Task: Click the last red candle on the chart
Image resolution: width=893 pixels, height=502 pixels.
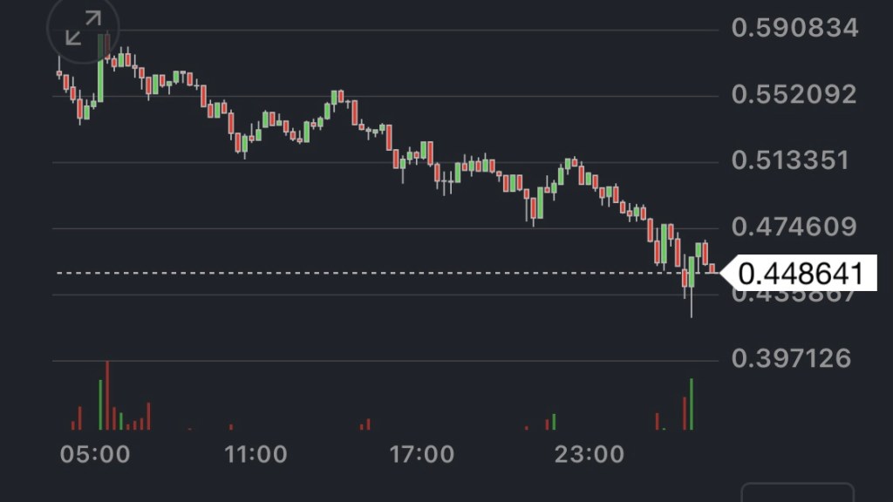Action: click(712, 268)
